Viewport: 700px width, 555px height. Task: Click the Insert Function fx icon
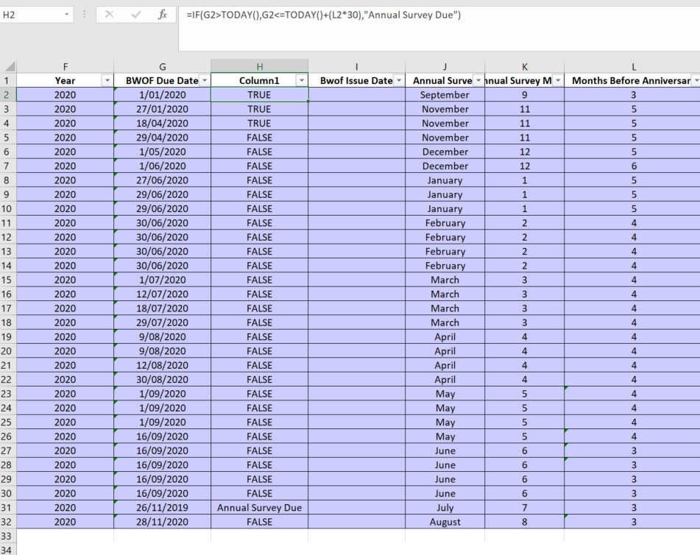coord(163,15)
